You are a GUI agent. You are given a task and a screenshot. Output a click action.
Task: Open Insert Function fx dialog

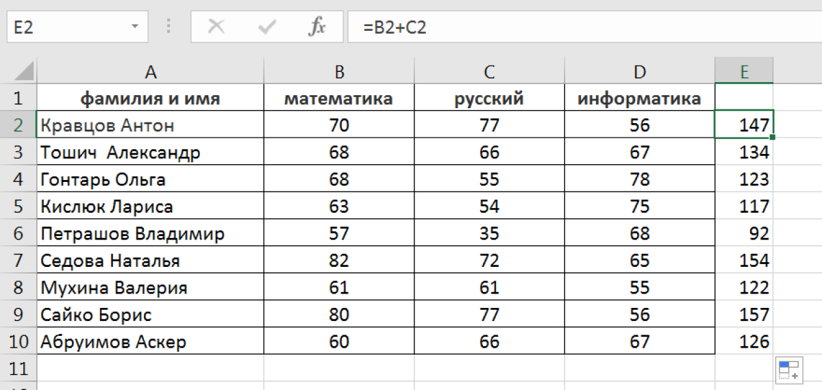316,27
